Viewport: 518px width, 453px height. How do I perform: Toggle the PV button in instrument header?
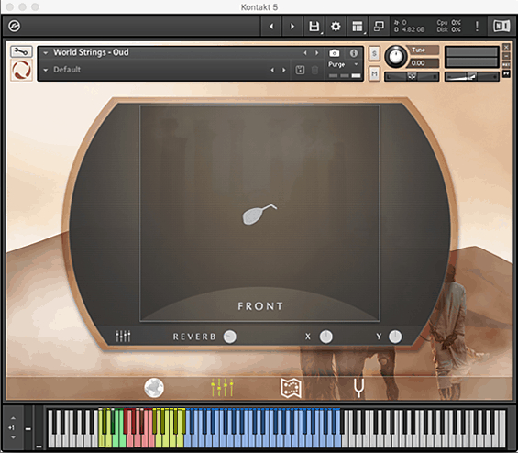click(x=506, y=73)
